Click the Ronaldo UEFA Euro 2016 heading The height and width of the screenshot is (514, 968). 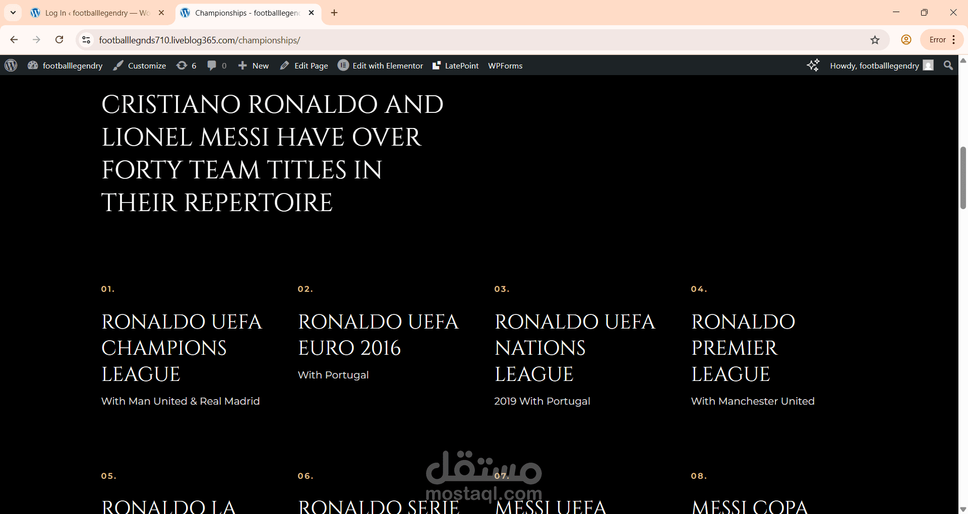378,335
